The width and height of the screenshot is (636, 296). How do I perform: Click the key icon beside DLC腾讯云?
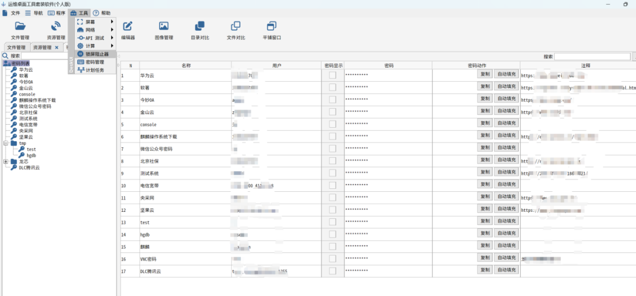[x=14, y=168]
